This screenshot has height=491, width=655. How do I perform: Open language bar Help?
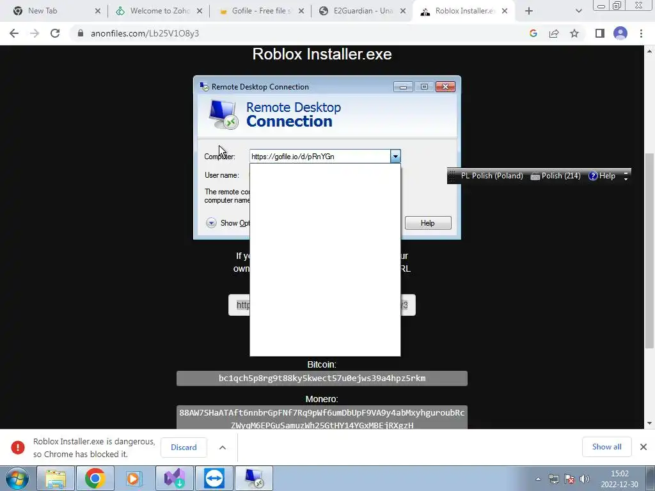[x=601, y=176]
